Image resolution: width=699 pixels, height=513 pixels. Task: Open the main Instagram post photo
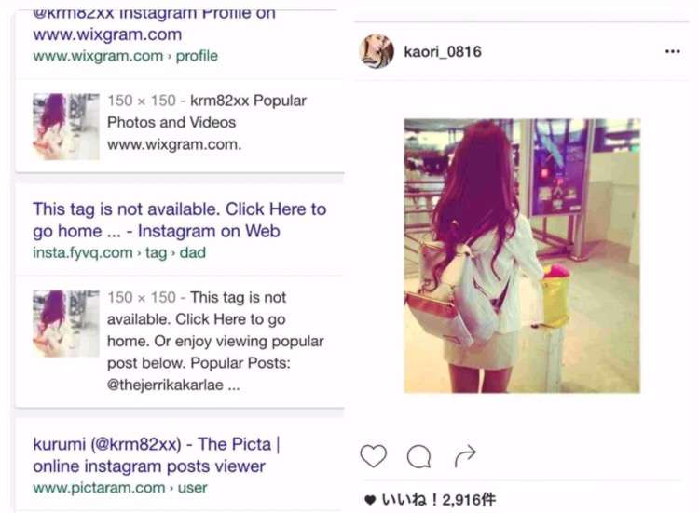pyautogui.click(x=522, y=256)
